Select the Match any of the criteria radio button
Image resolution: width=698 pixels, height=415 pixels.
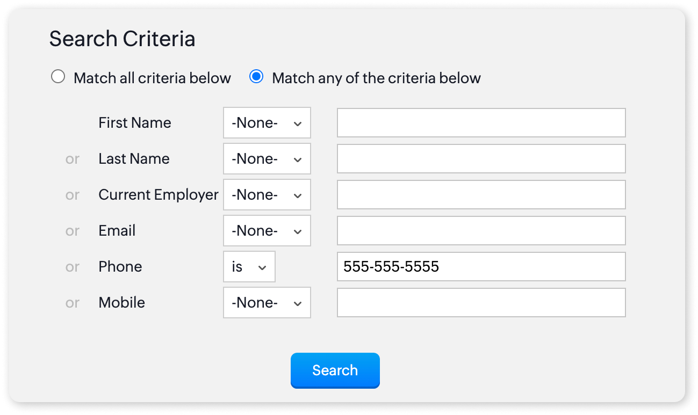[x=256, y=77]
